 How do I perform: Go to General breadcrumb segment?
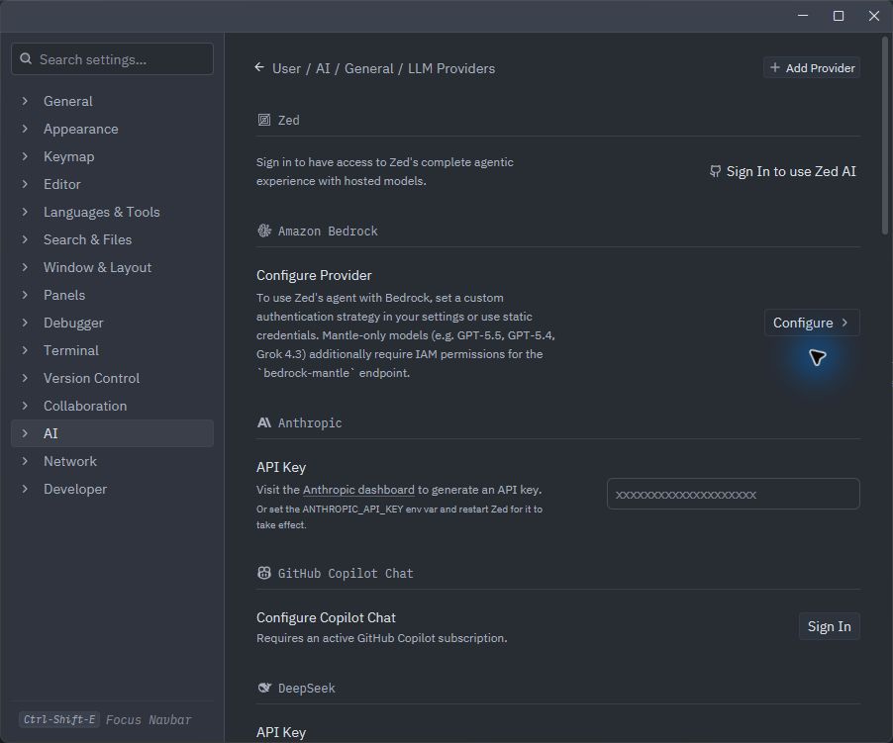tap(368, 68)
